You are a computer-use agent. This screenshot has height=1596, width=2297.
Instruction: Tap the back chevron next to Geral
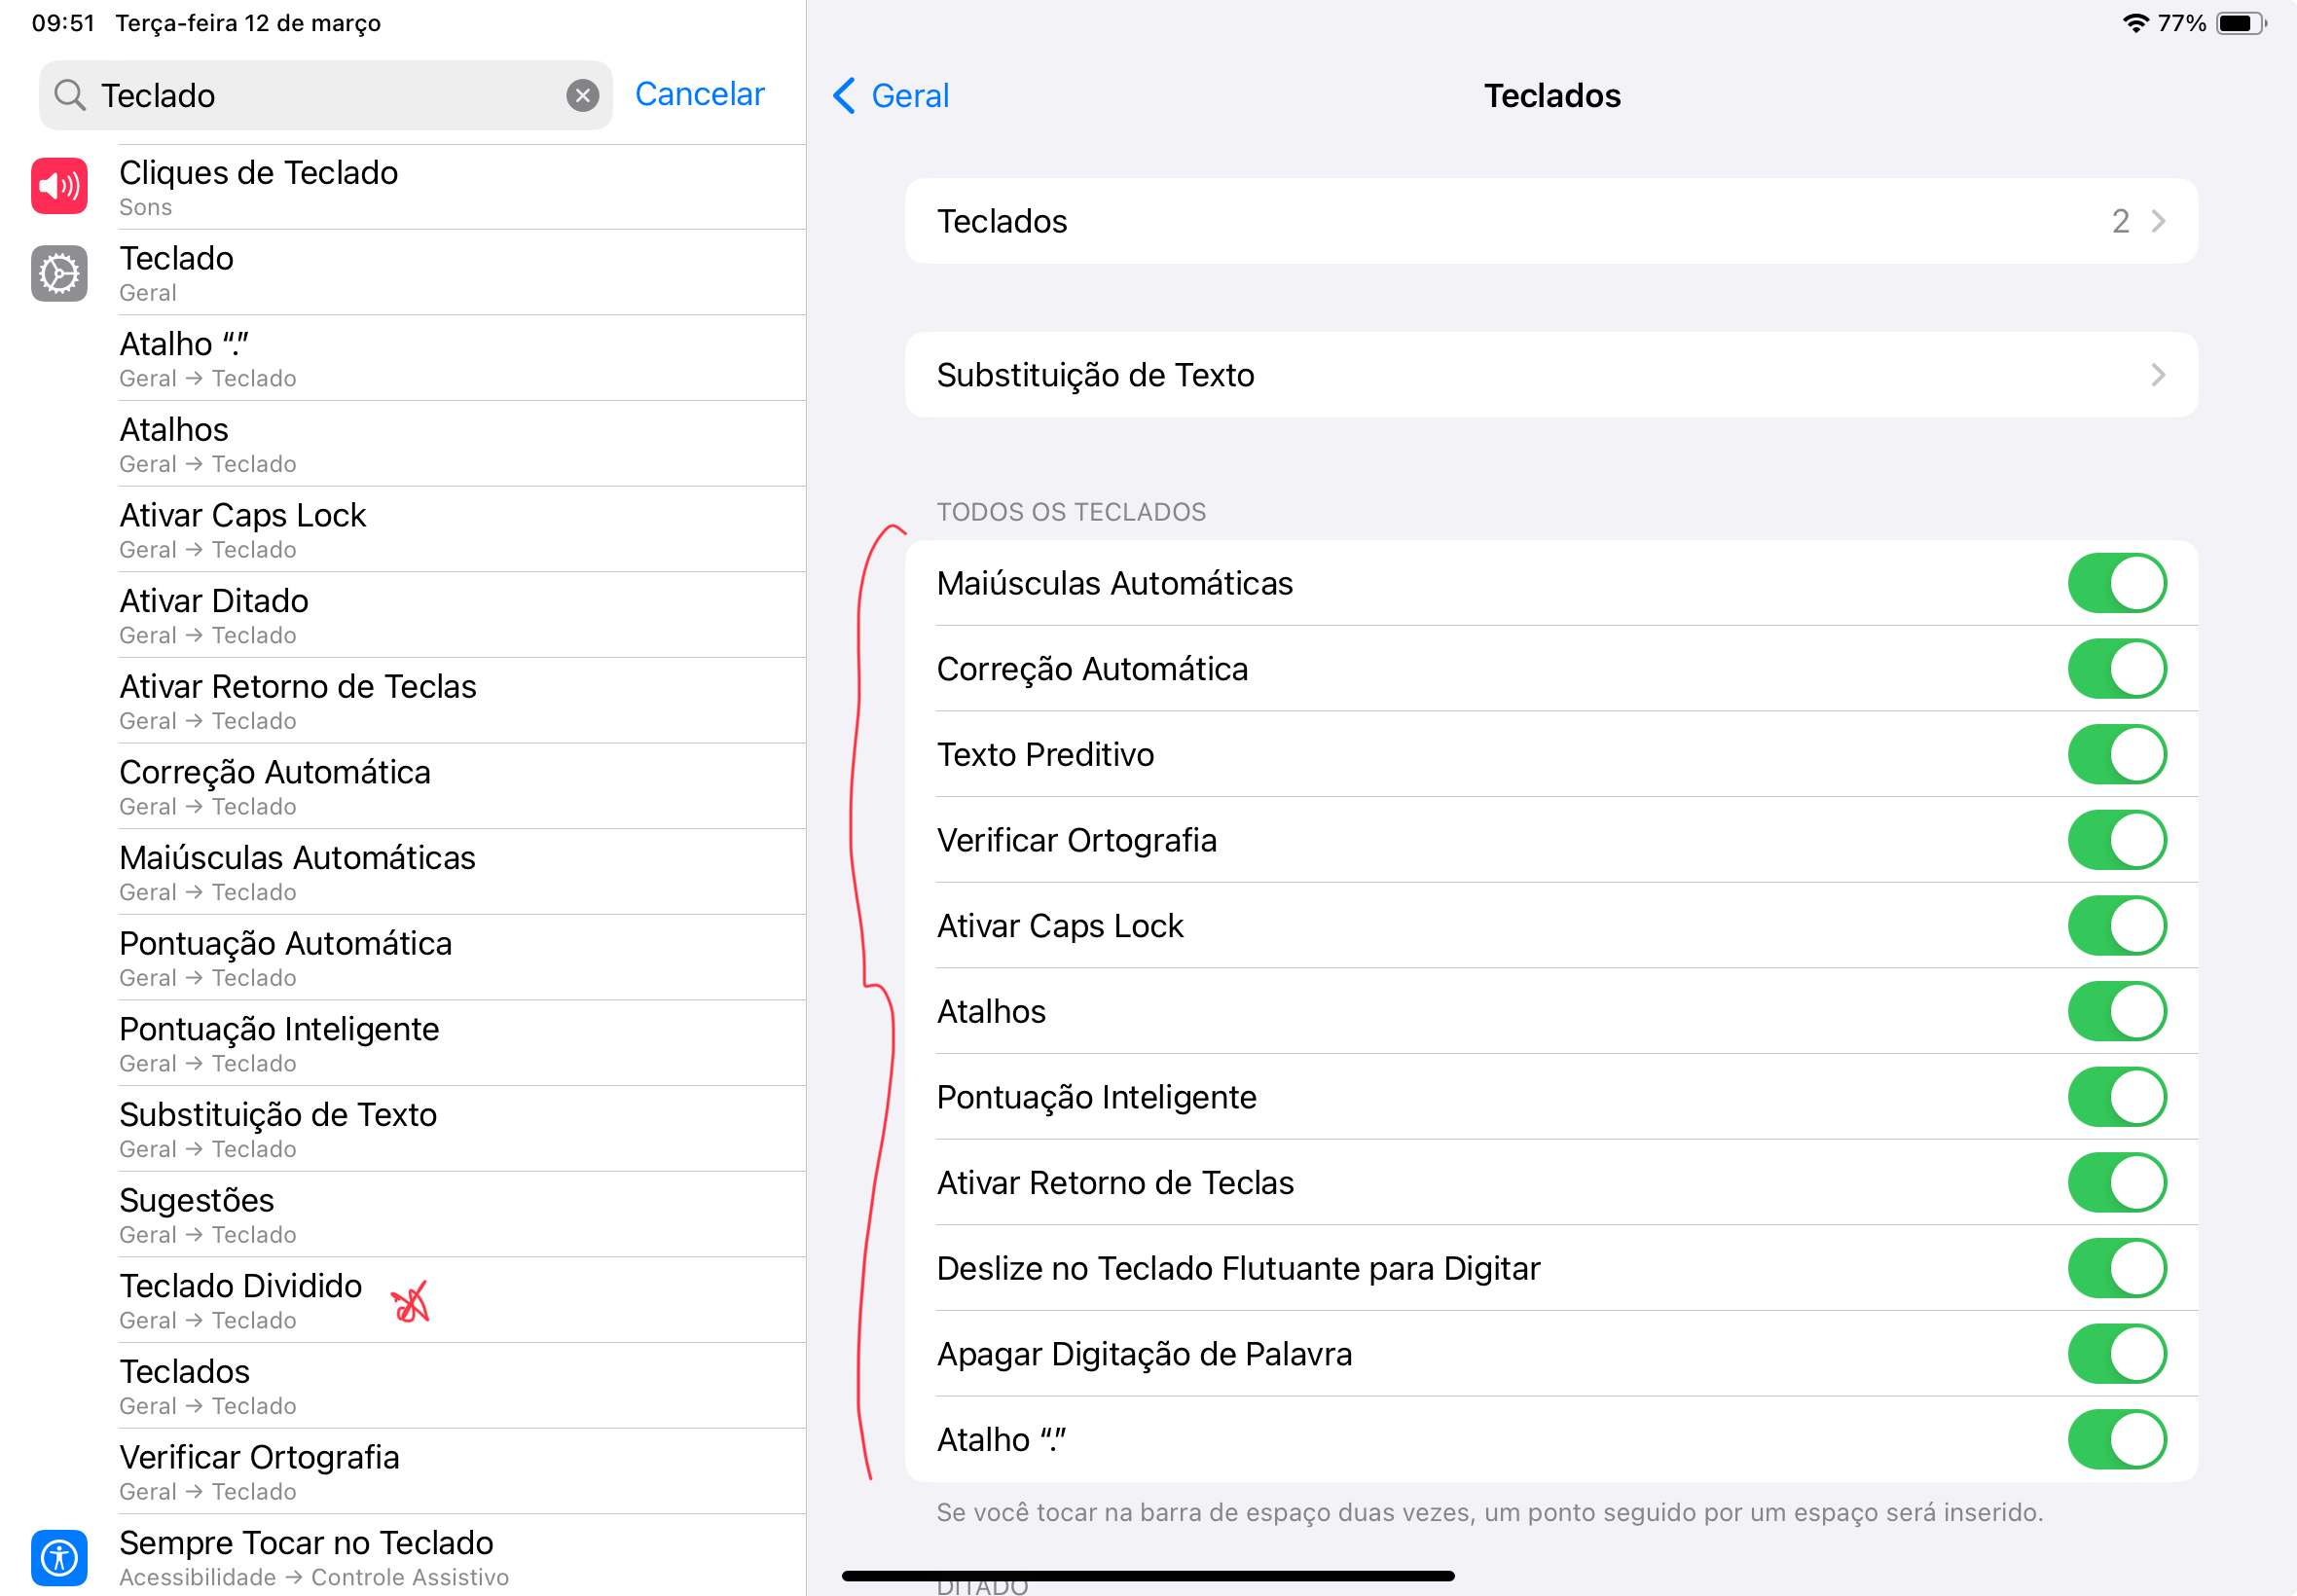844,96
